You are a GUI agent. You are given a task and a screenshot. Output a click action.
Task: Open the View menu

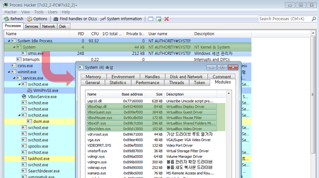(25, 12)
